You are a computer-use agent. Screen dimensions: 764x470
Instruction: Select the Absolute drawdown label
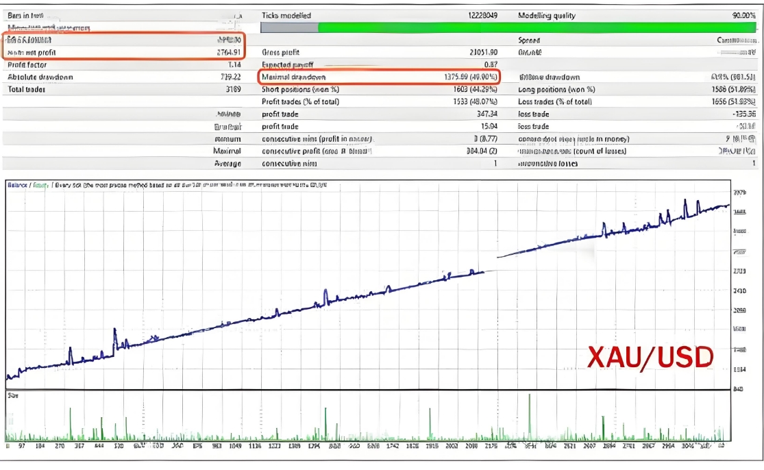pos(40,77)
